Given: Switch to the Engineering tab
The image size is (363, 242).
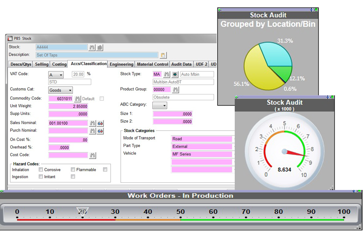Looking at the screenshot, I should click(121, 64).
